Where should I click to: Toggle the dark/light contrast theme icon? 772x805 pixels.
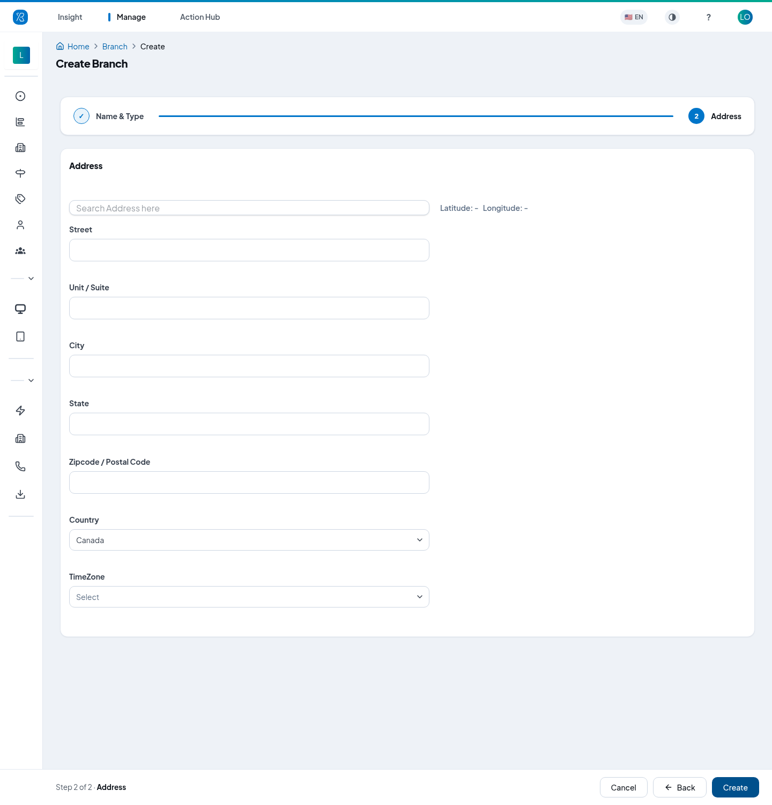672,17
